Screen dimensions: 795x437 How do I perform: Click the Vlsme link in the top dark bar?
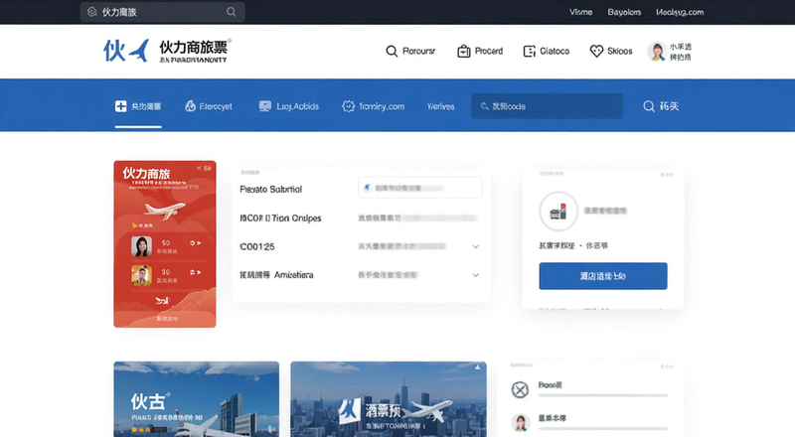coord(580,12)
